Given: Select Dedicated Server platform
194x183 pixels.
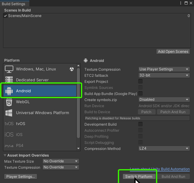Looking at the screenshot, I should pyautogui.click(x=40, y=80).
